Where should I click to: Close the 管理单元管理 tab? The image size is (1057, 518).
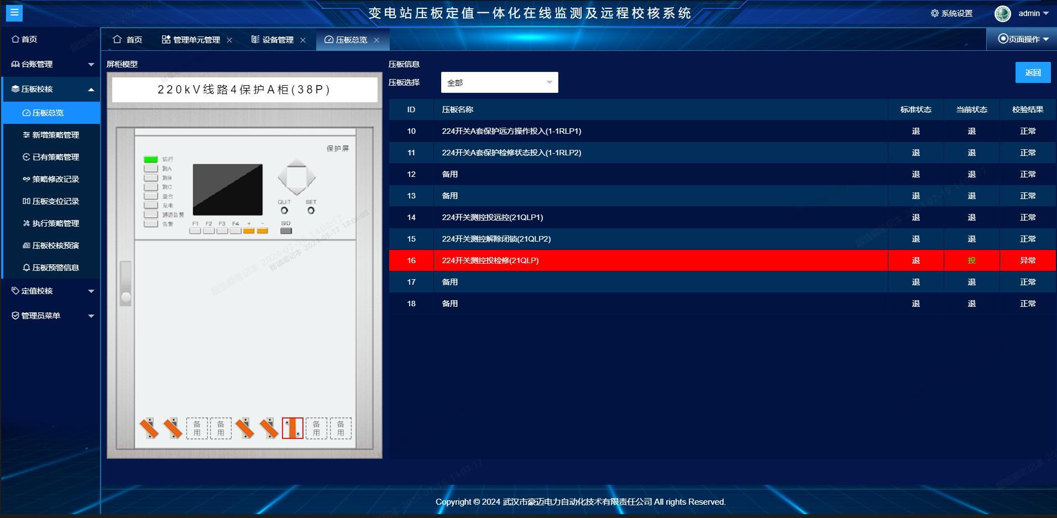point(229,40)
